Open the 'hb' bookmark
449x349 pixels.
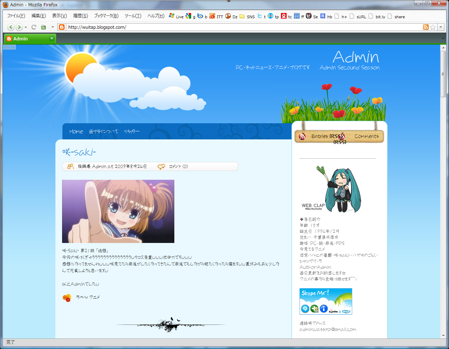(x=326, y=16)
